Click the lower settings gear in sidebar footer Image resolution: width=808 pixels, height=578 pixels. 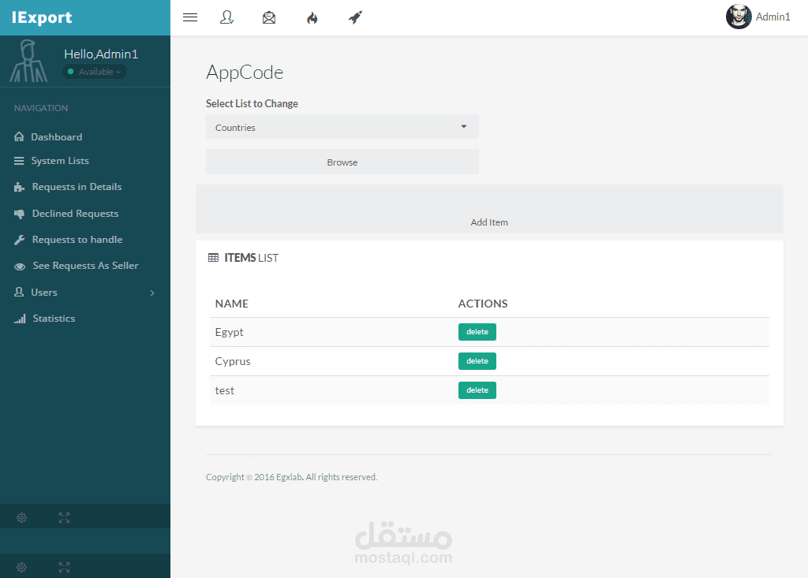pos(21,567)
